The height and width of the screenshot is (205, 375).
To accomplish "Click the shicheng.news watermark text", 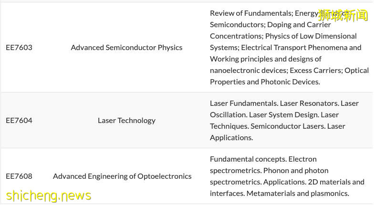I will pos(48,195).
